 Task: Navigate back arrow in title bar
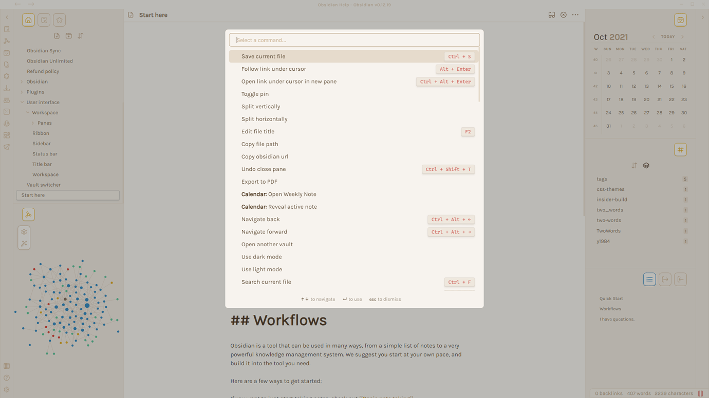(x=18, y=4)
